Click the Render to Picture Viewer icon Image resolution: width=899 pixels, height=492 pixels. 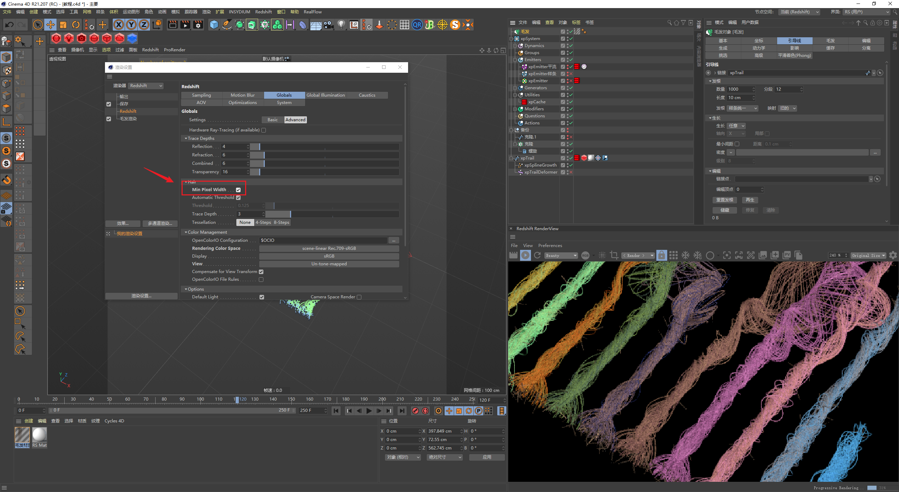185,25
